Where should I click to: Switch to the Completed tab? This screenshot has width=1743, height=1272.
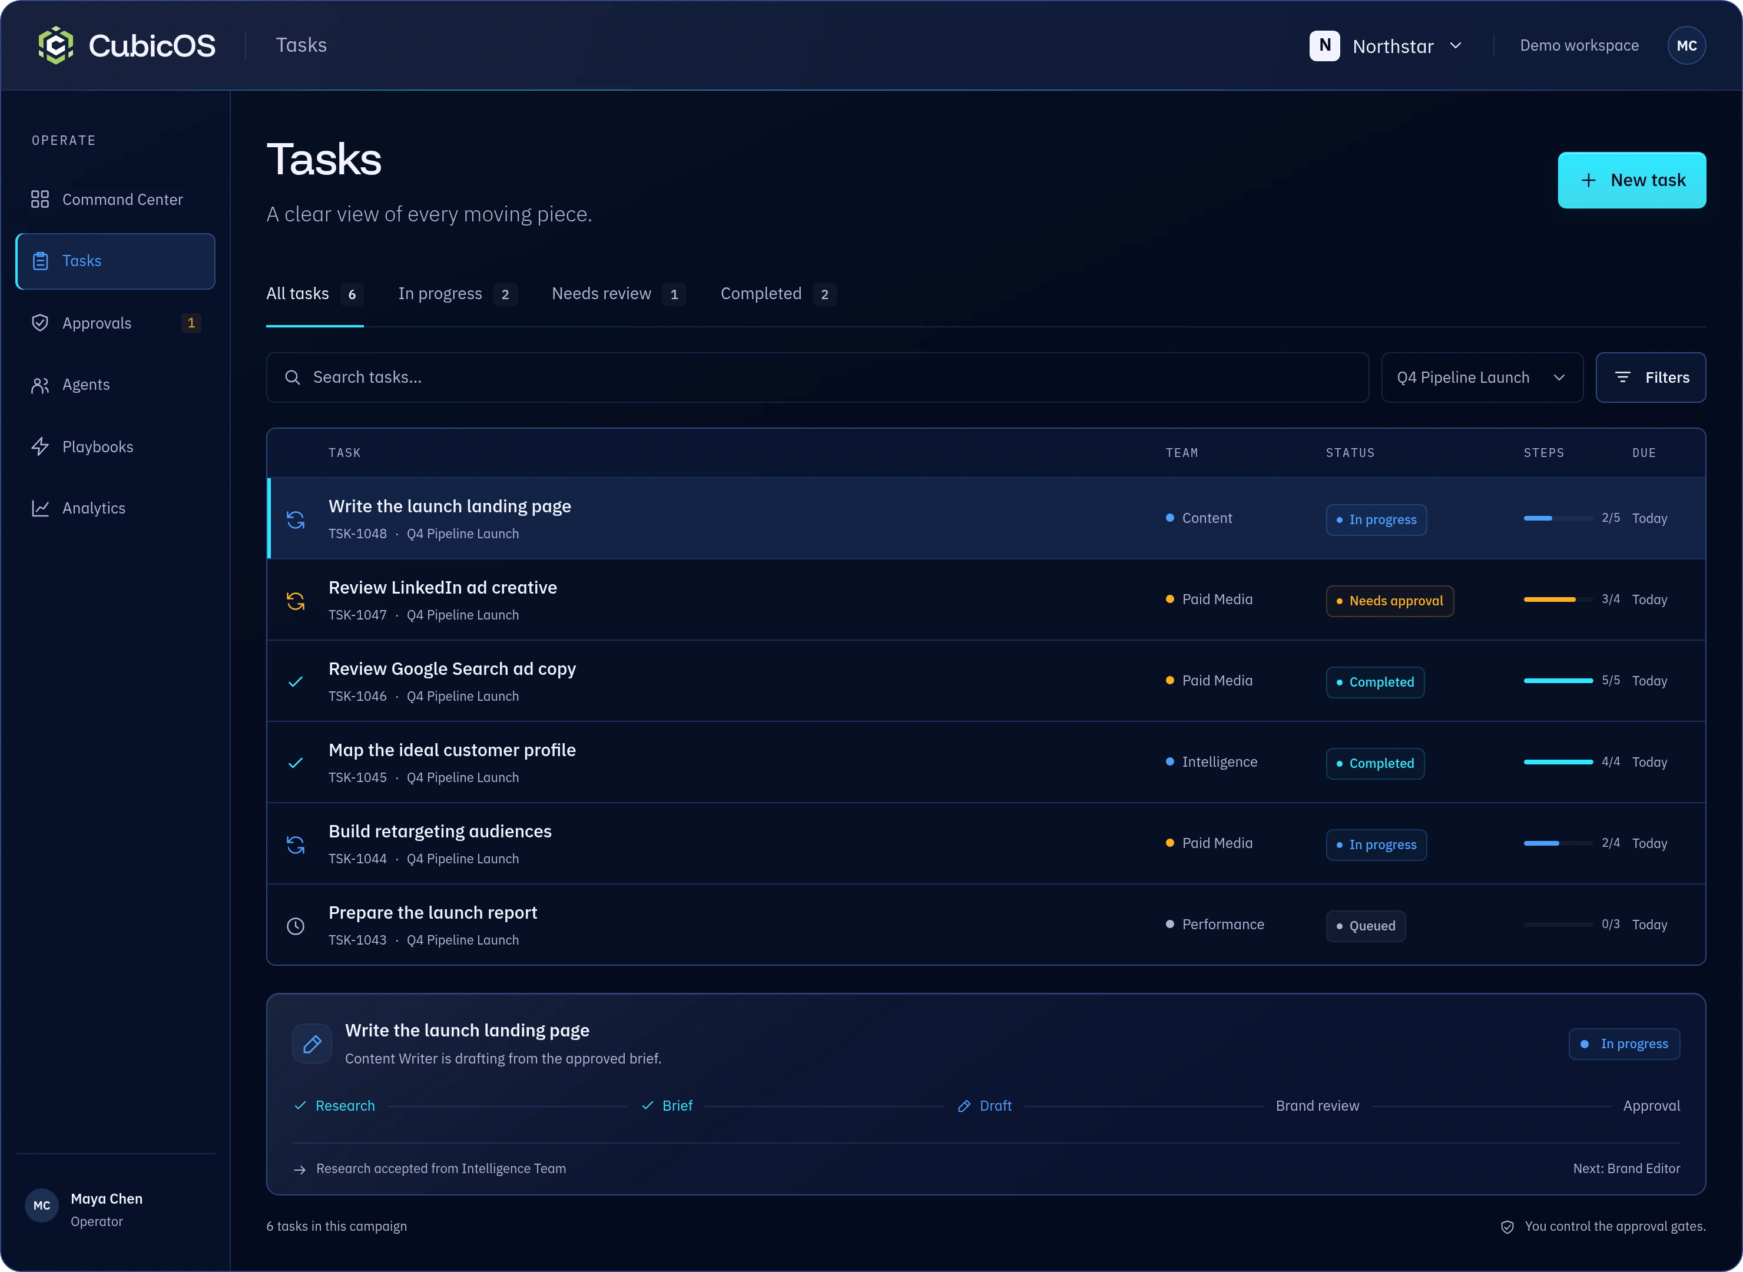pos(778,294)
